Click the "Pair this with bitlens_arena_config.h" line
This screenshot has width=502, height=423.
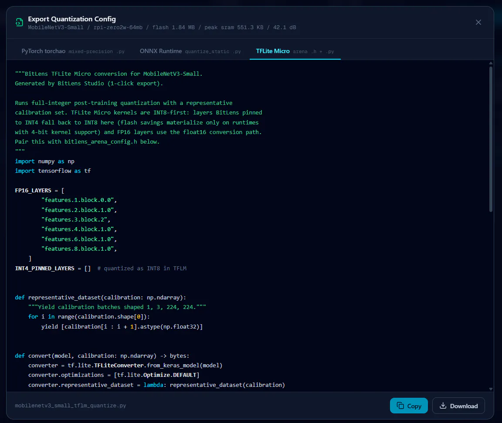[88, 141]
